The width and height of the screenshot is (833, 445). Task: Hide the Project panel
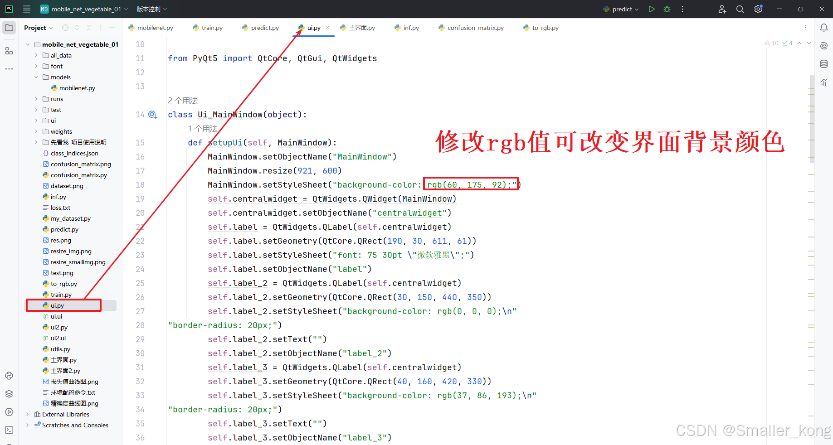tap(112, 28)
